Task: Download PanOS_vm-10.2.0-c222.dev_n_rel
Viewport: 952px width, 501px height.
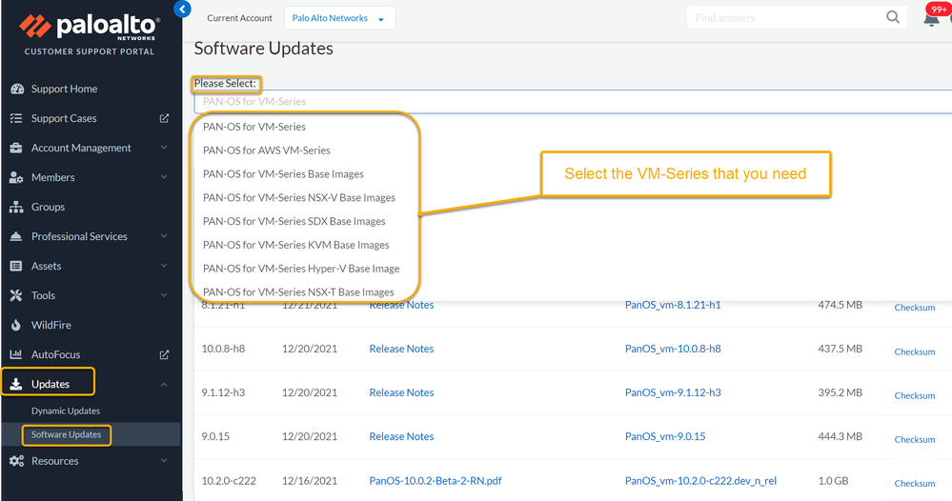Action: (700, 480)
